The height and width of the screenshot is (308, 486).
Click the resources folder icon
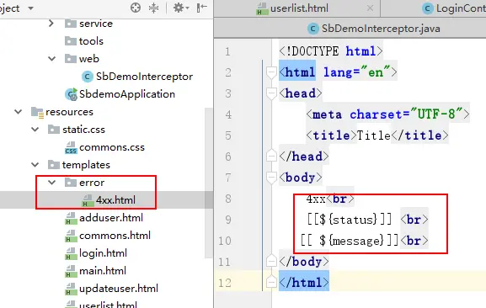37,112
